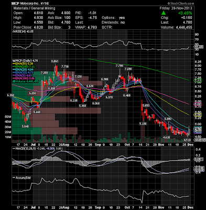Click the Volume value 4,446,455 in header
Image resolution: width=206 pixels, height=210 pixels.
coord(183,27)
